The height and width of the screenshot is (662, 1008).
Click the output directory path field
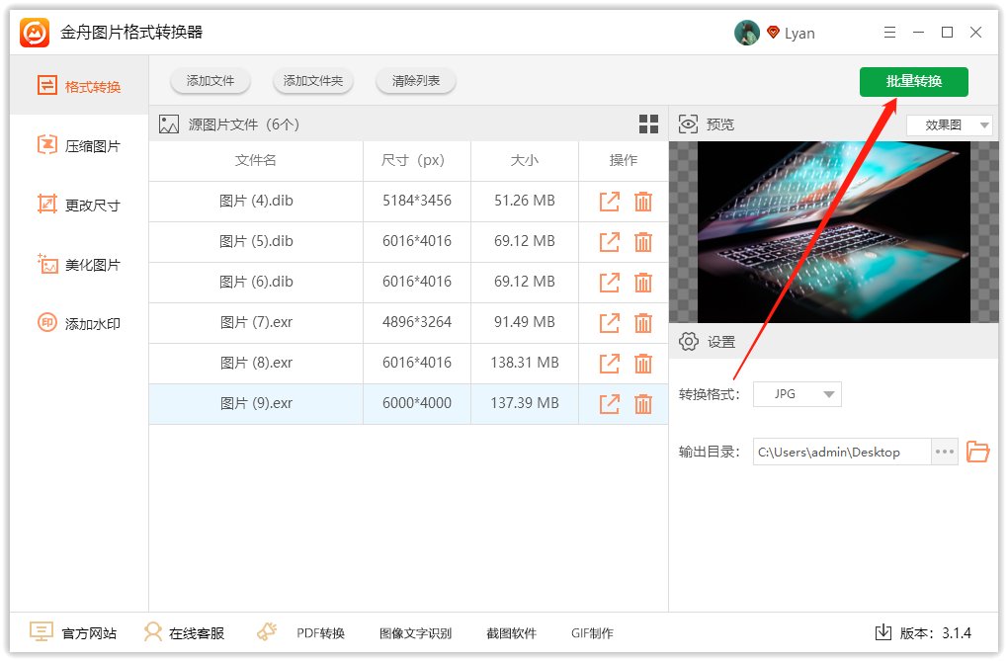point(840,452)
